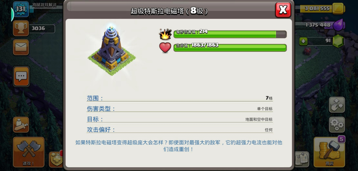
Task: Tap the level 131 experience badge
Action: pos(21,9)
